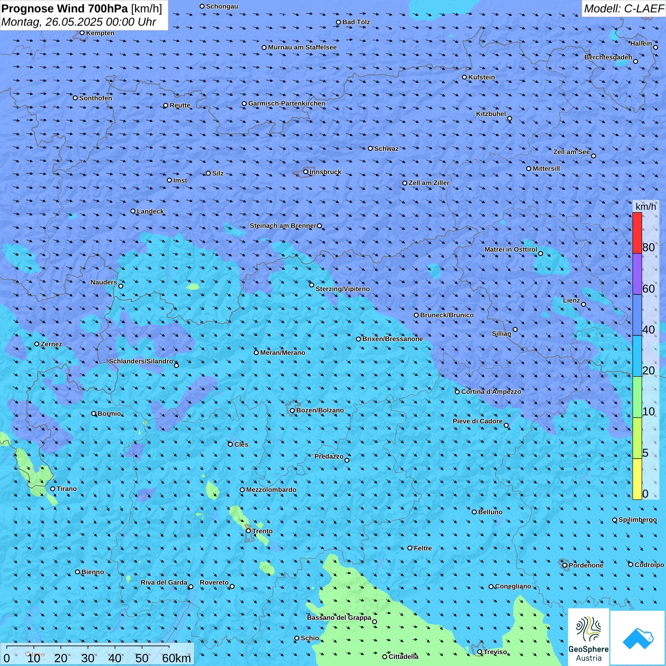Click the Bozen/Bolzano city marker

pyautogui.click(x=293, y=411)
